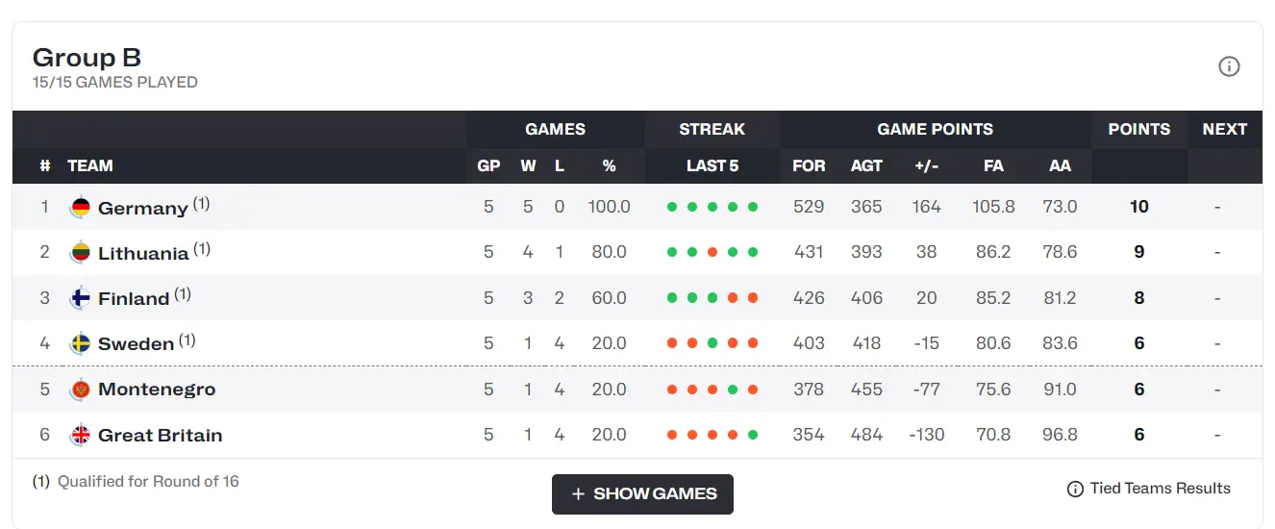Click the Montenegro flag icon
The image size is (1275, 529).
coord(81,390)
